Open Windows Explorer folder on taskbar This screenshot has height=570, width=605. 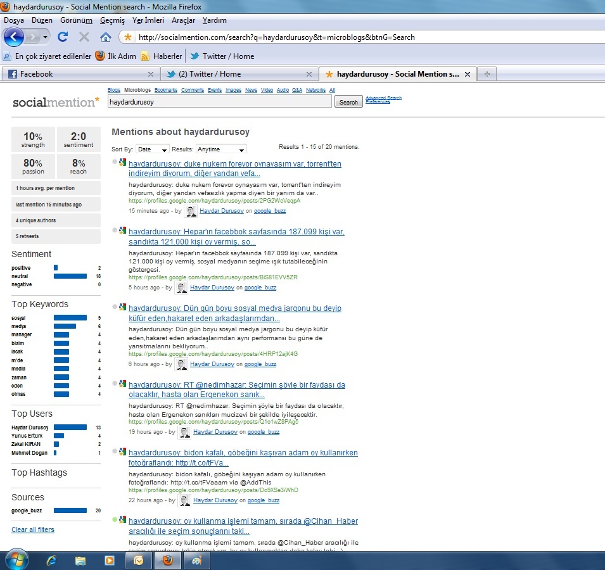click(x=80, y=560)
